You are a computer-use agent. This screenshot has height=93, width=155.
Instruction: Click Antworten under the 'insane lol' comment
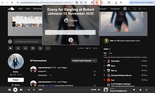(x=43, y=75)
